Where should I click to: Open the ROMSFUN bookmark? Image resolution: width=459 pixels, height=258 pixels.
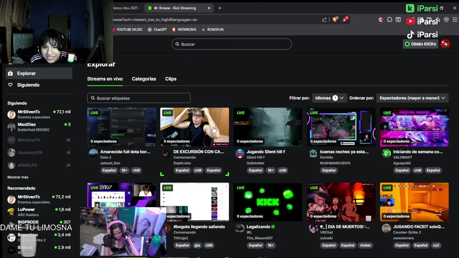point(212,29)
